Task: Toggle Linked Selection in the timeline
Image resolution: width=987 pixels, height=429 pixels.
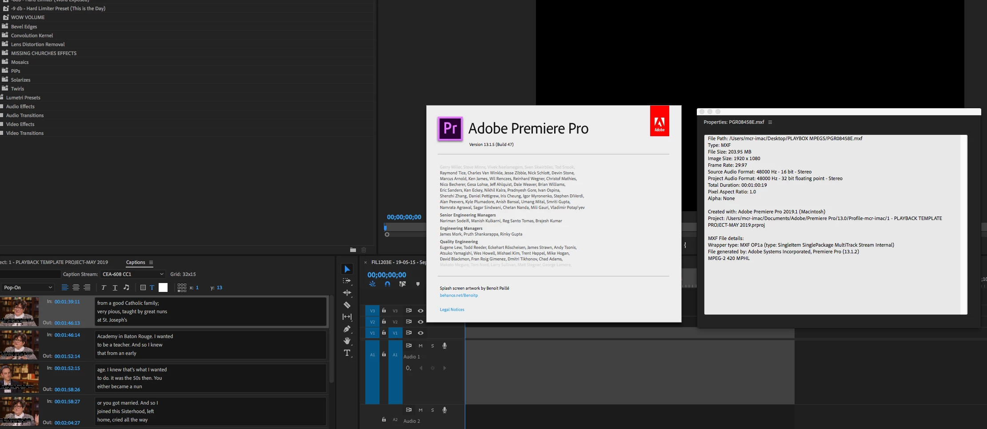Action: point(403,284)
